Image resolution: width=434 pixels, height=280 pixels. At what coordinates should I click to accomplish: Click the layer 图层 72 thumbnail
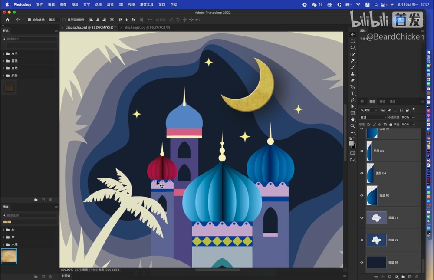(376, 240)
